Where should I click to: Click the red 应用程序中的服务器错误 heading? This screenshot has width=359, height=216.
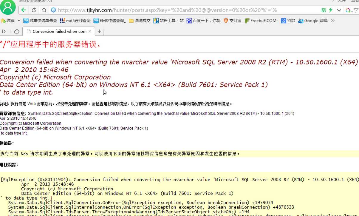pos(51,44)
